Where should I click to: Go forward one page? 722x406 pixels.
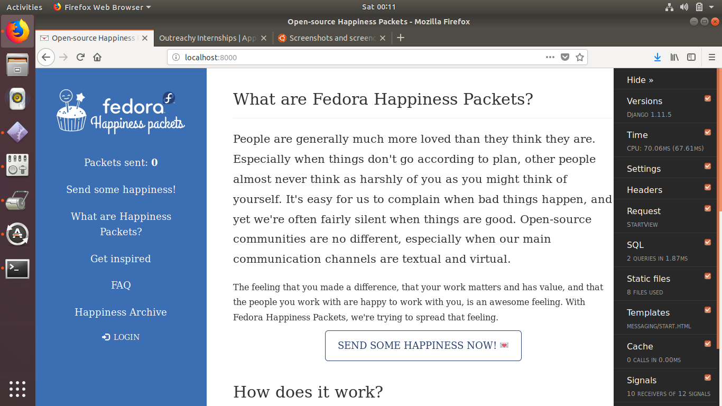tap(63, 57)
